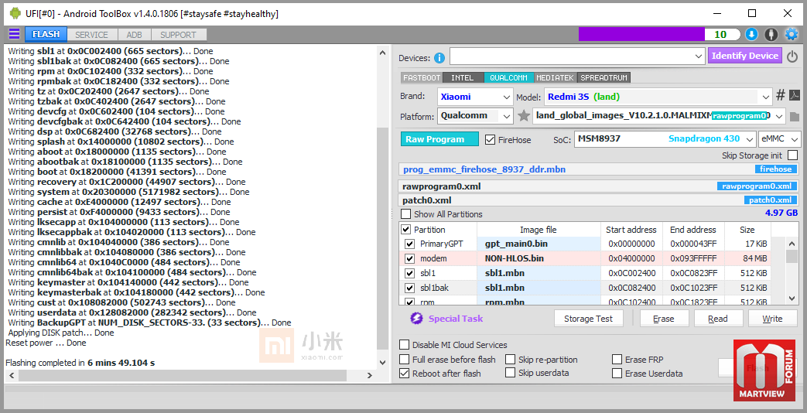Image resolution: width=807 pixels, height=413 pixels.
Task: Select NON-HLOS.bin image file cell
Action: pyautogui.click(x=539, y=258)
